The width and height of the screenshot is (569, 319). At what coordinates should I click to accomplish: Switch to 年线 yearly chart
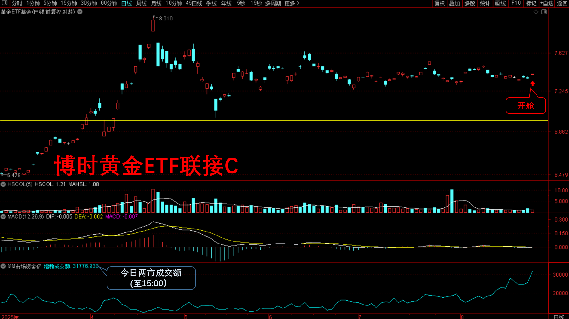(226, 3)
